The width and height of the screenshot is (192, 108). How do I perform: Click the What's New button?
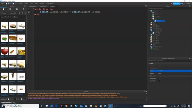point(176,4)
